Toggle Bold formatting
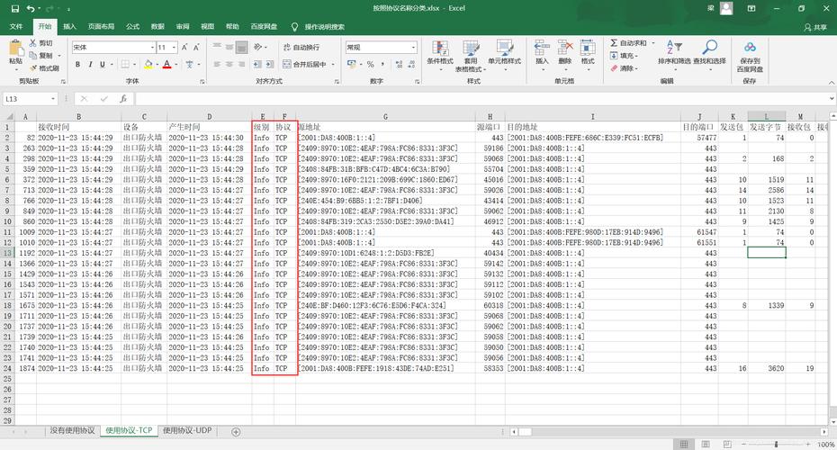The width and height of the screenshot is (837, 450). [77, 64]
